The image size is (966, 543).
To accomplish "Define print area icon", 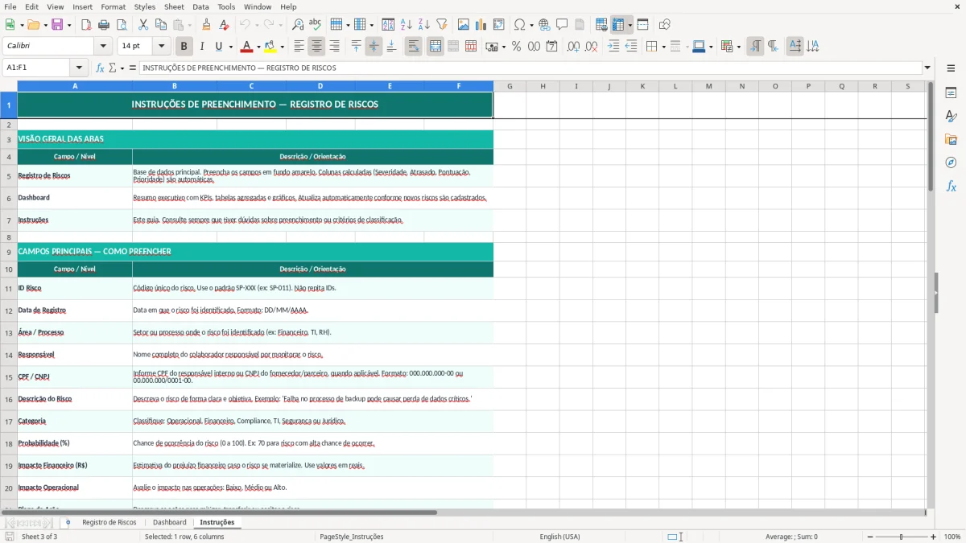I will [x=601, y=25].
